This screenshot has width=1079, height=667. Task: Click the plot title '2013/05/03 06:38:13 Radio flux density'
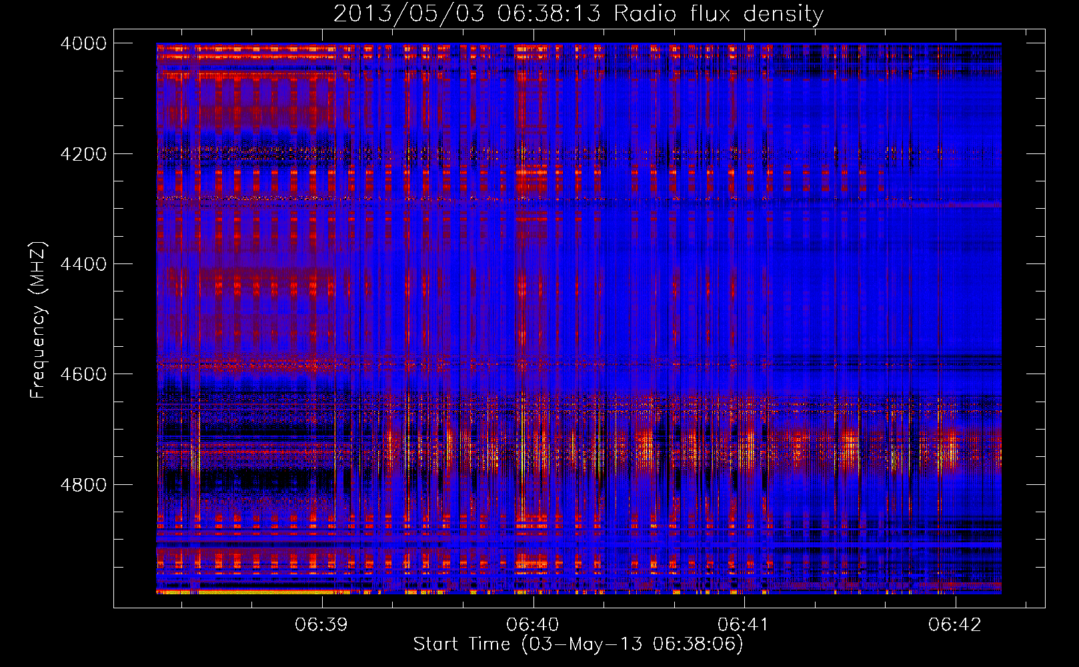click(x=578, y=14)
